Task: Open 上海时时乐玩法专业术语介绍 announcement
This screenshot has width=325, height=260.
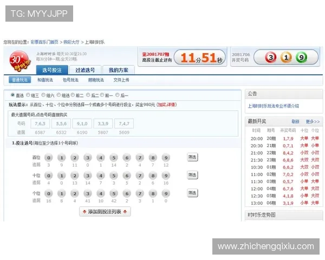Action: click(274, 106)
